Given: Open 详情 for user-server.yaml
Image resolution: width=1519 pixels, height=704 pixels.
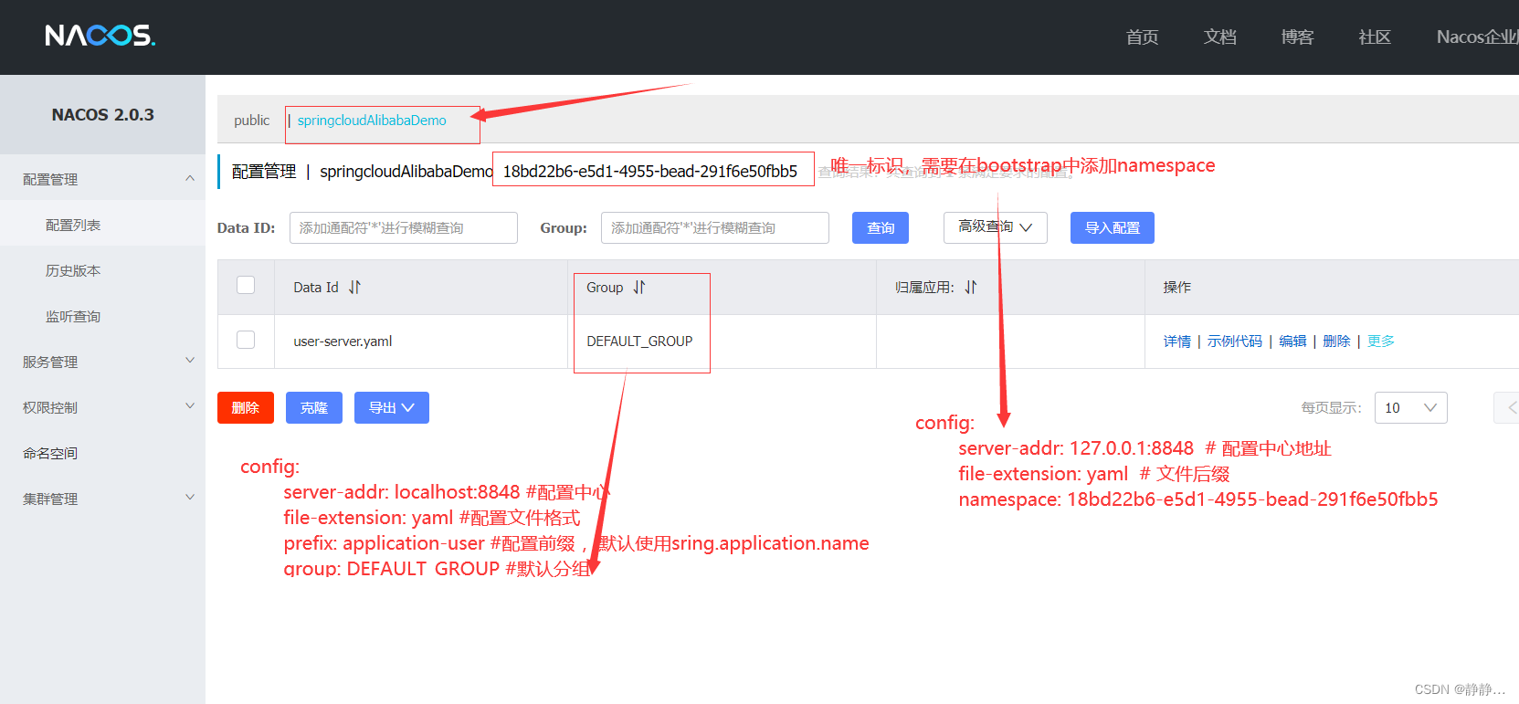Looking at the screenshot, I should (x=1176, y=341).
